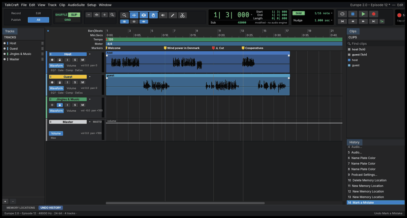Stop playback with the blue stop button
Screen dimensions: 407x218
(x=353, y=14)
